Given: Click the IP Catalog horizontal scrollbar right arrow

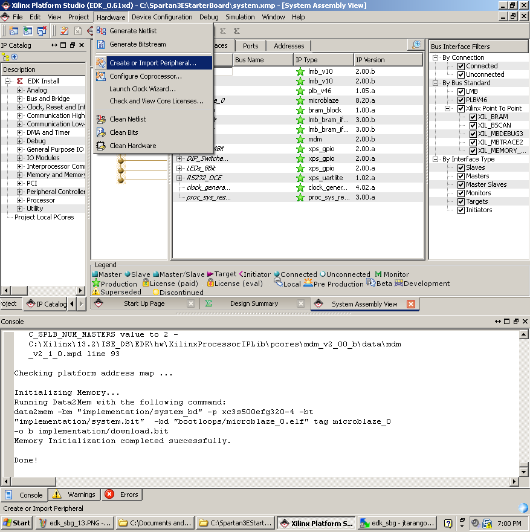Looking at the screenshot, I should pos(80,290).
